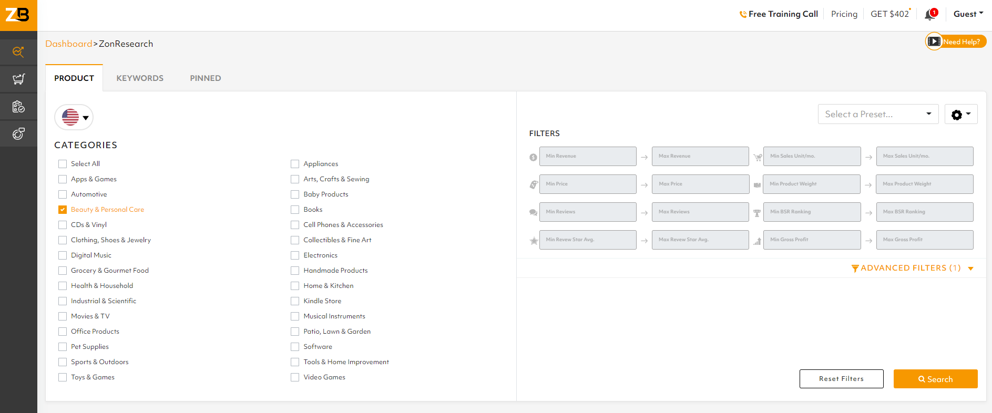Screen dimensions: 992x413
Task: Click the Cell Phones & Accessories label
Action: [343, 225]
